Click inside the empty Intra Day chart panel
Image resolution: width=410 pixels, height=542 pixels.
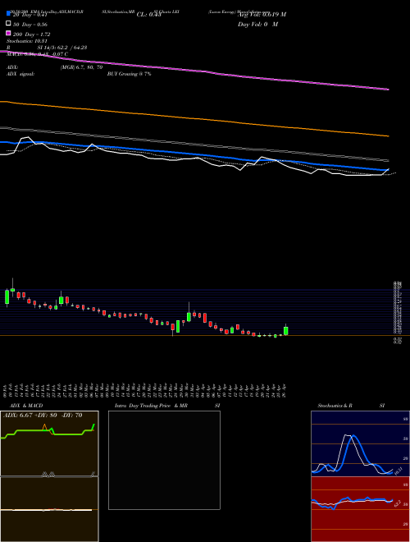point(164,460)
